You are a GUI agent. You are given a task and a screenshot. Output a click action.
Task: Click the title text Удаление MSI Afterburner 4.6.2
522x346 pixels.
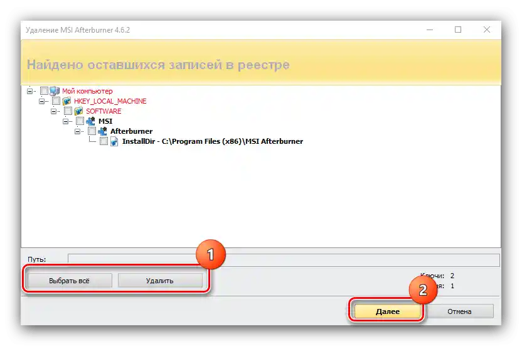(78, 30)
